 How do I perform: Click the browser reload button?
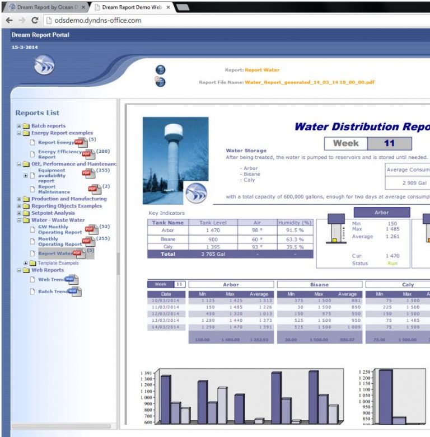(35, 21)
